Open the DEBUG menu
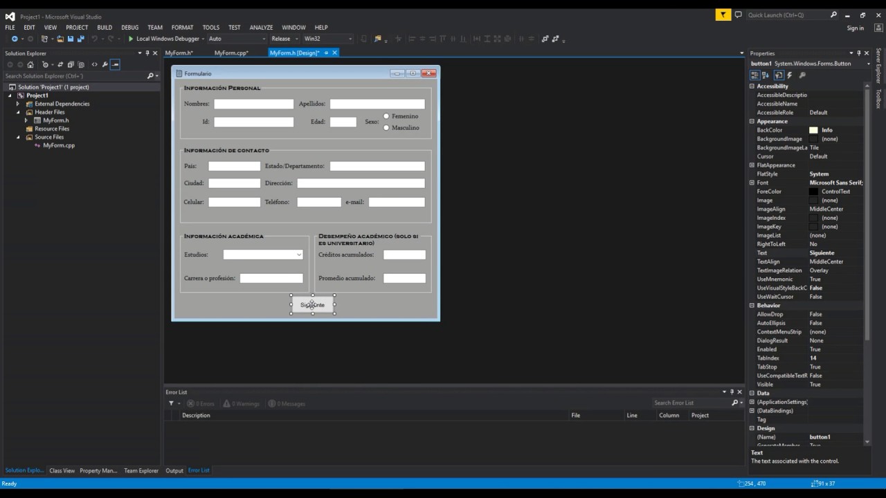This screenshot has height=498, width=886. 130,28
